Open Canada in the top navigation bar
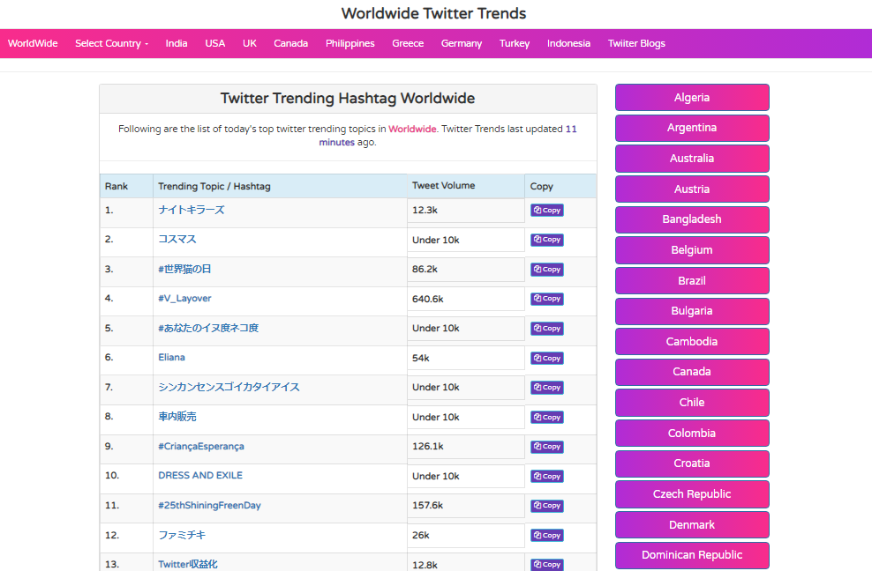This screenshot has width=872, height=571. click(291, 43)
